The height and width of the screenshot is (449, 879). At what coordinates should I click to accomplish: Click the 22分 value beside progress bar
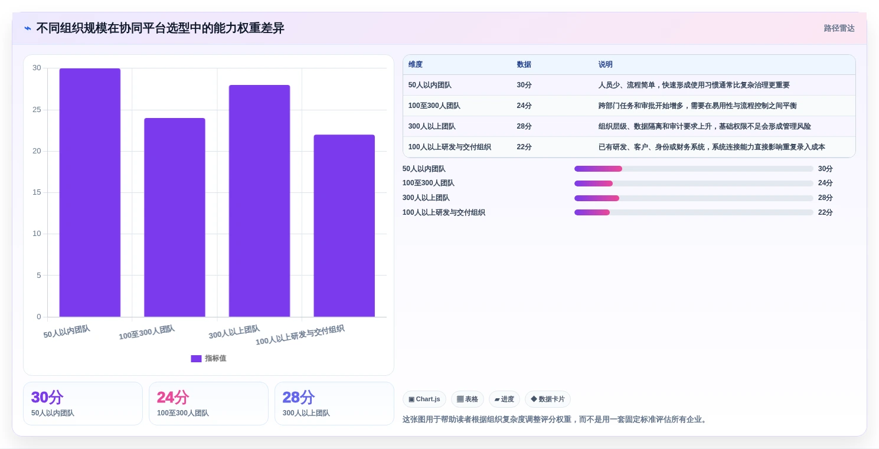point(825,212)
